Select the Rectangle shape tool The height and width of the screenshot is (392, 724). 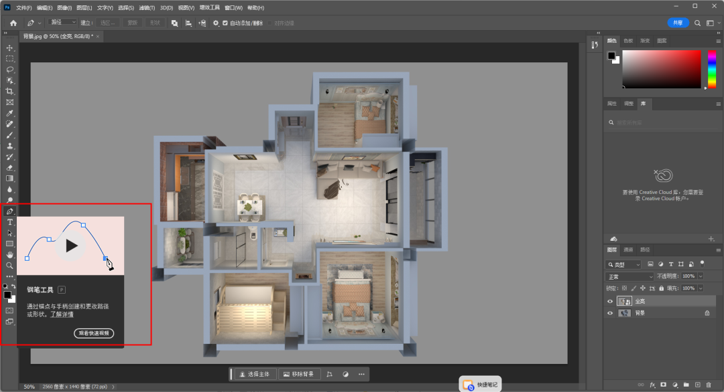(9, 243)
